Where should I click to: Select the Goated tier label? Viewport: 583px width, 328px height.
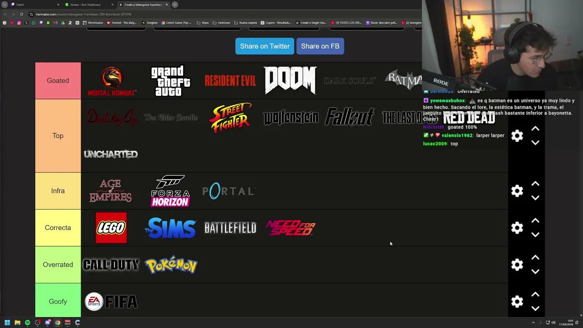coord(58,81)
